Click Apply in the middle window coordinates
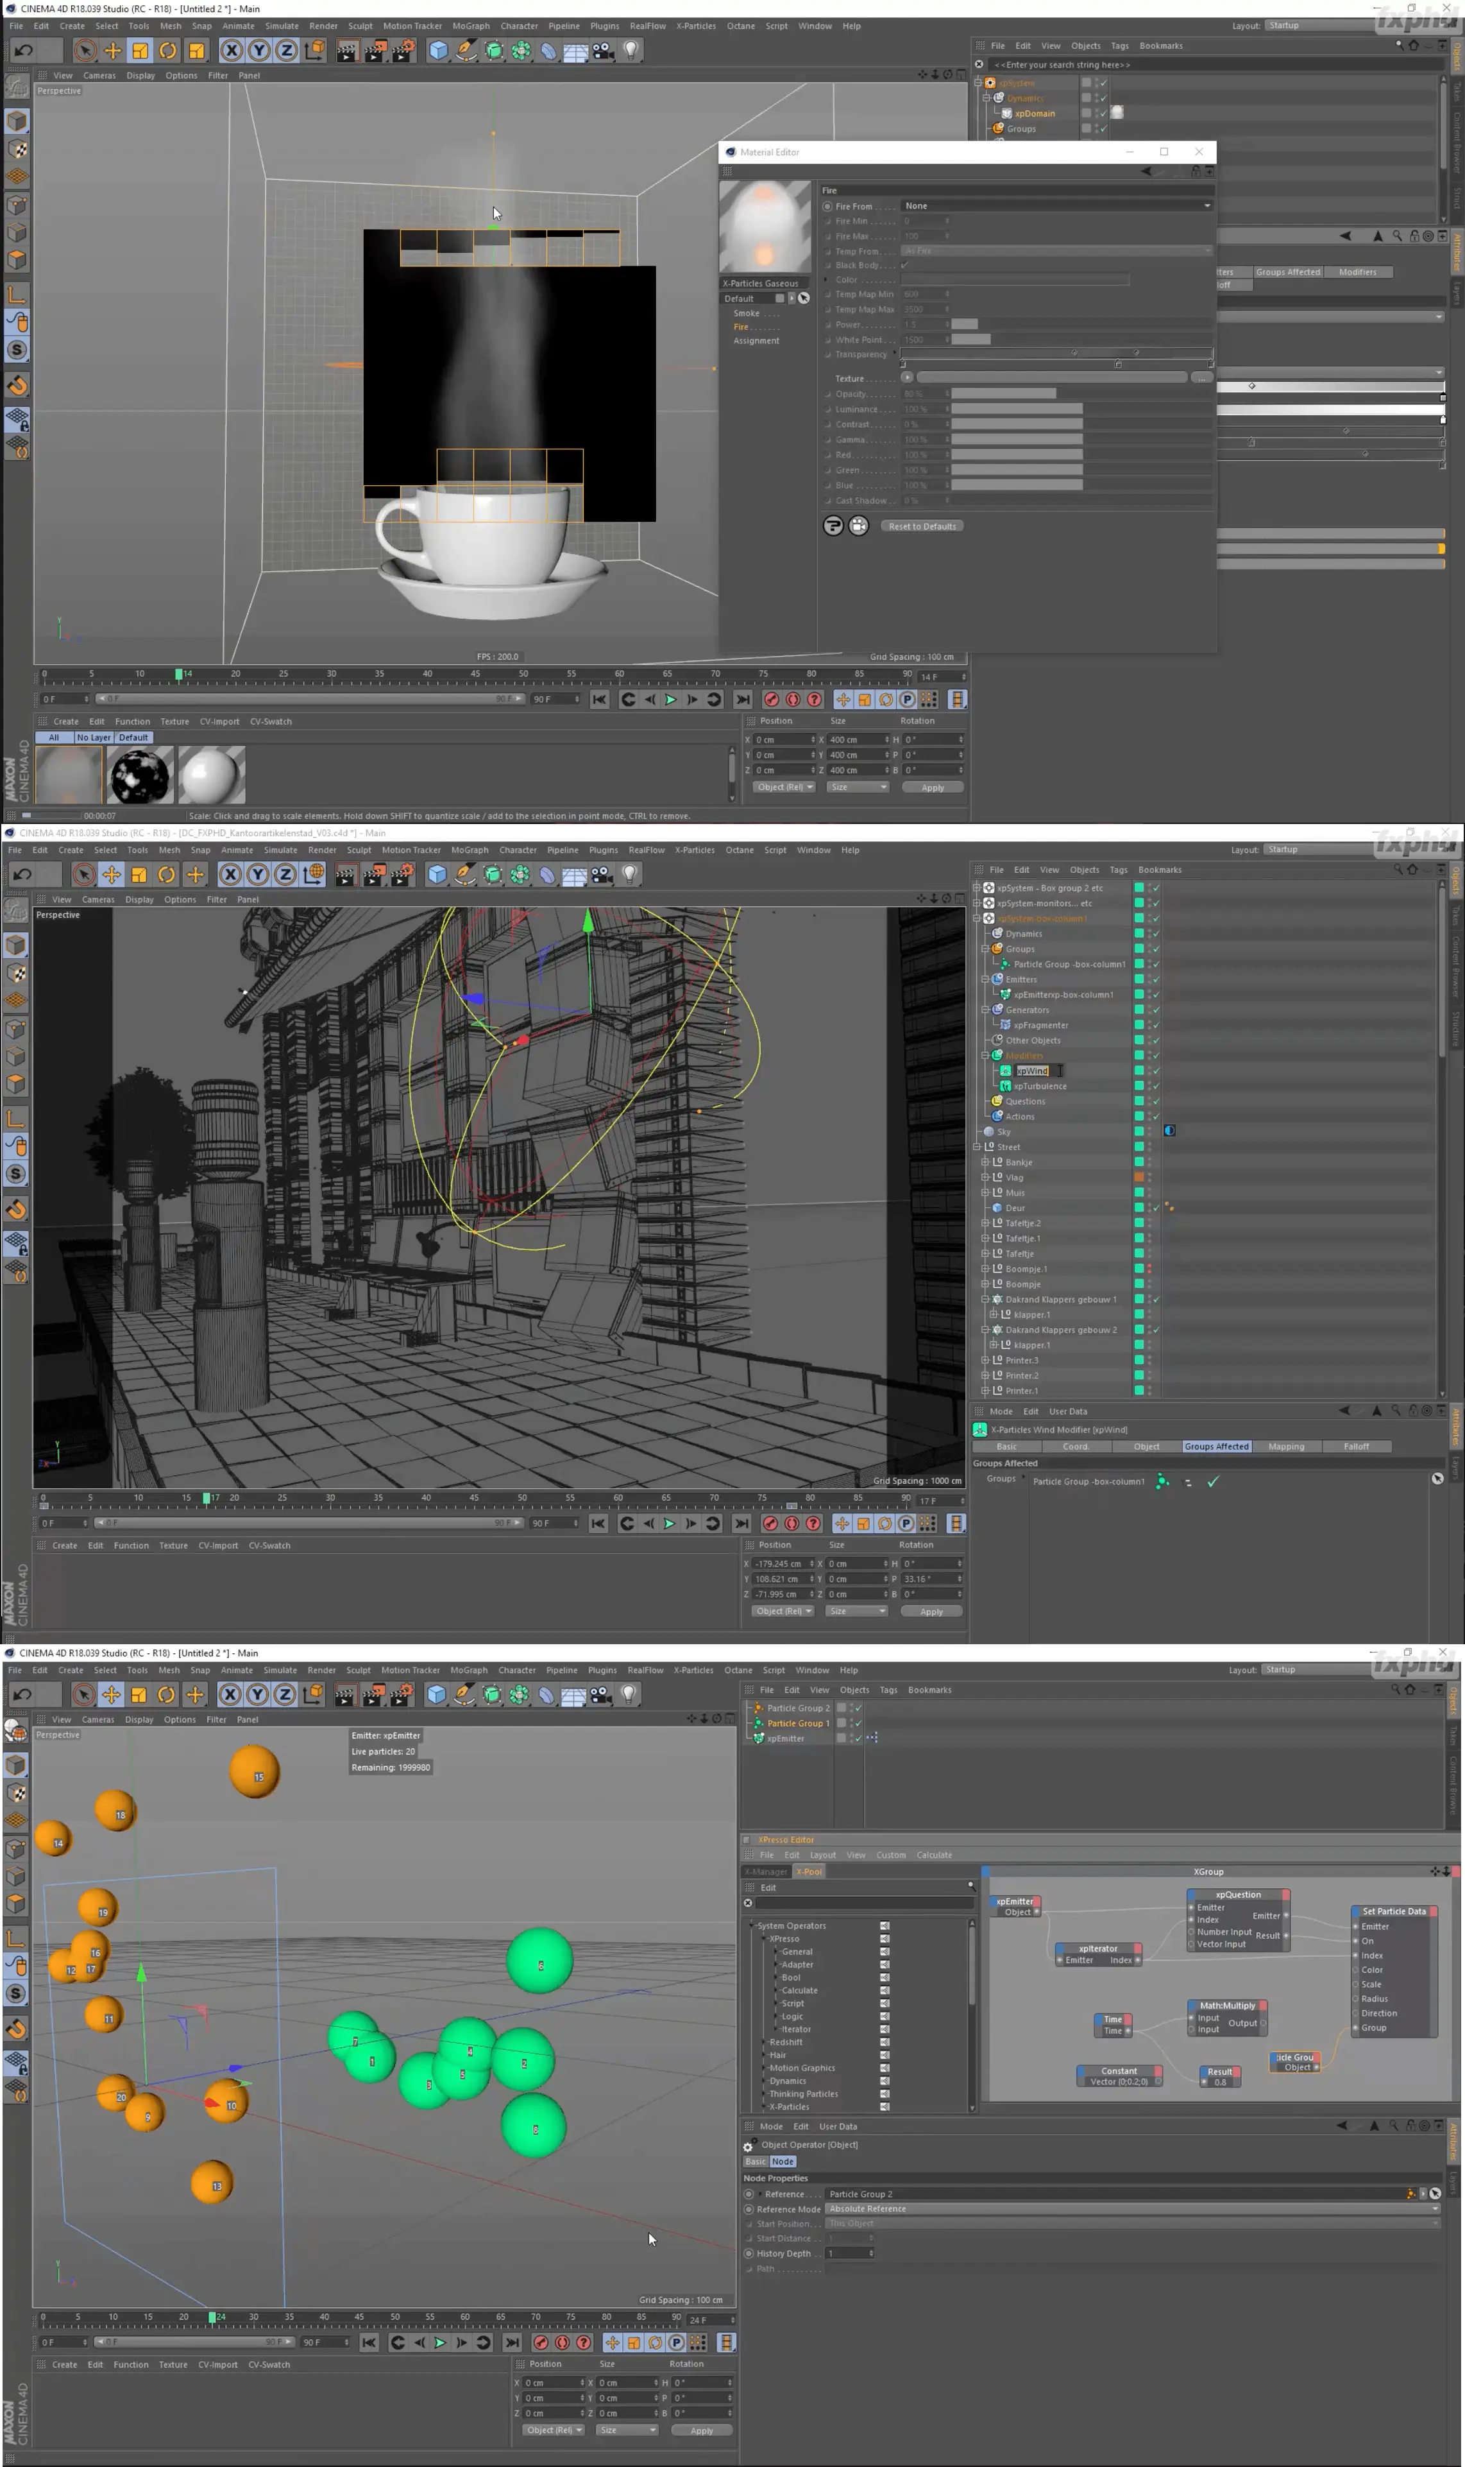 coord(931,1611)
